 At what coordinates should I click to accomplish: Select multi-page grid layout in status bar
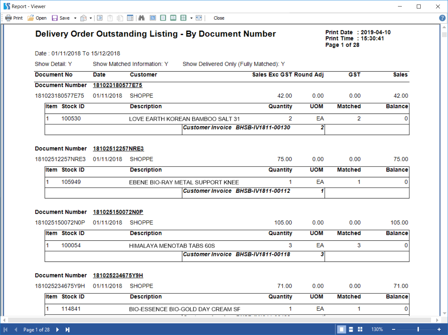click(x=360, y=329)
